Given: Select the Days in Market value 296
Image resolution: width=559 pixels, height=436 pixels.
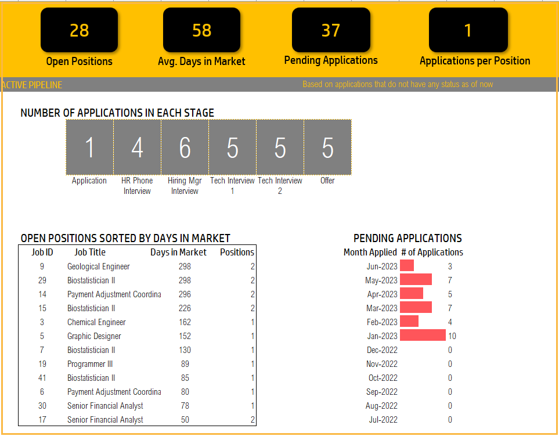Looking at the screenshot, I should pos(185,294).
